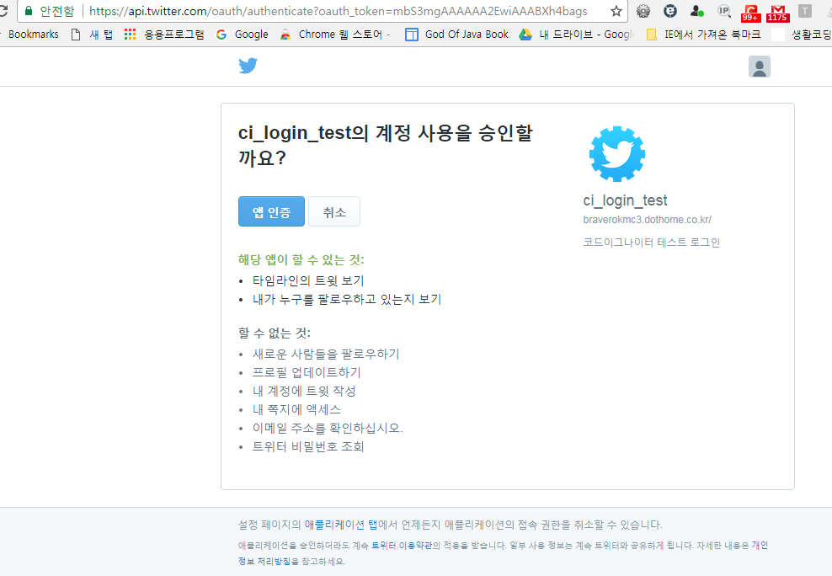The width and height of the screenshot is (832, 576).
Task: Click the 할 수 없는 것 heading
Action: click(275, 333)
